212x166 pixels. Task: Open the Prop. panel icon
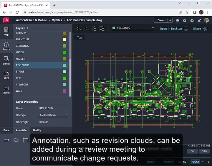pyautogui.click(x=6, y=32)
